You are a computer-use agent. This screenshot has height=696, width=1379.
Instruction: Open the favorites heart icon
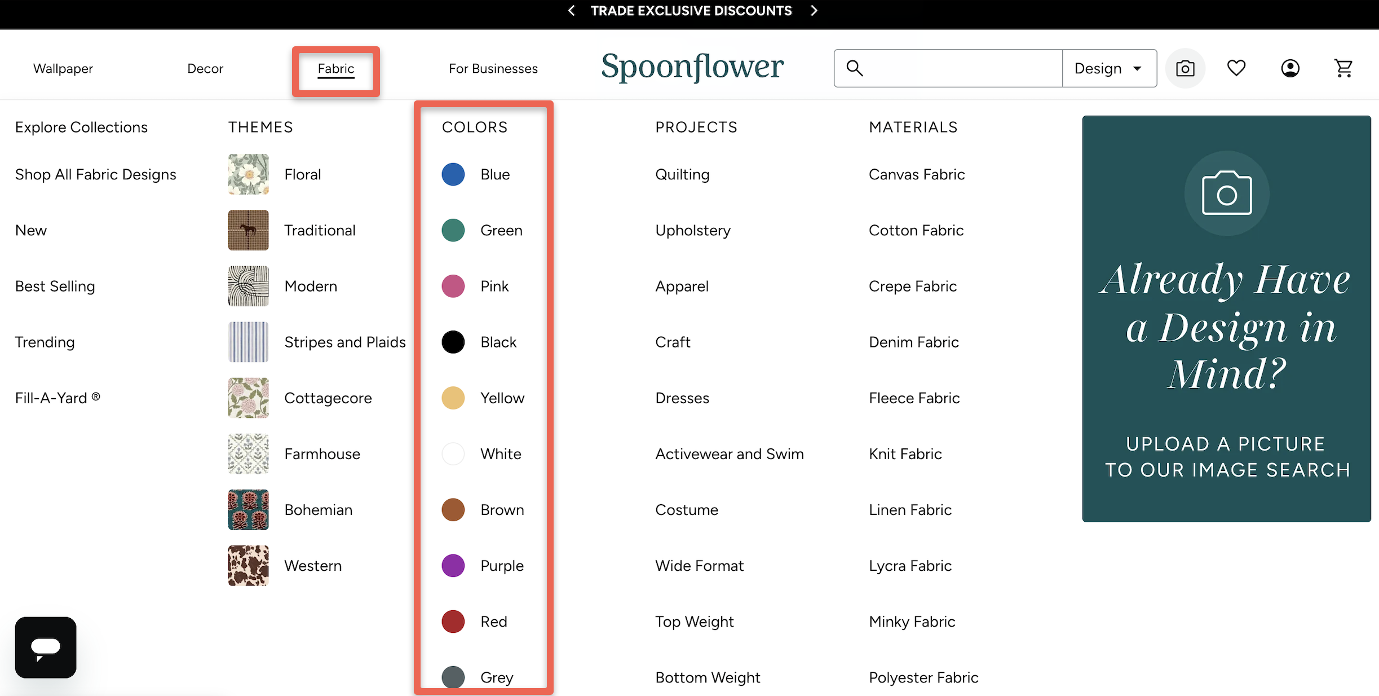pyautogui.click(x=1236, y=68)
